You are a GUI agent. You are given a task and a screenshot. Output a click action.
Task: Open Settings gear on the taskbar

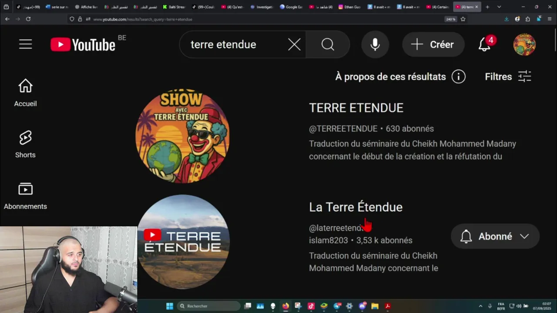pyautogui.click(x=349, y=306)
